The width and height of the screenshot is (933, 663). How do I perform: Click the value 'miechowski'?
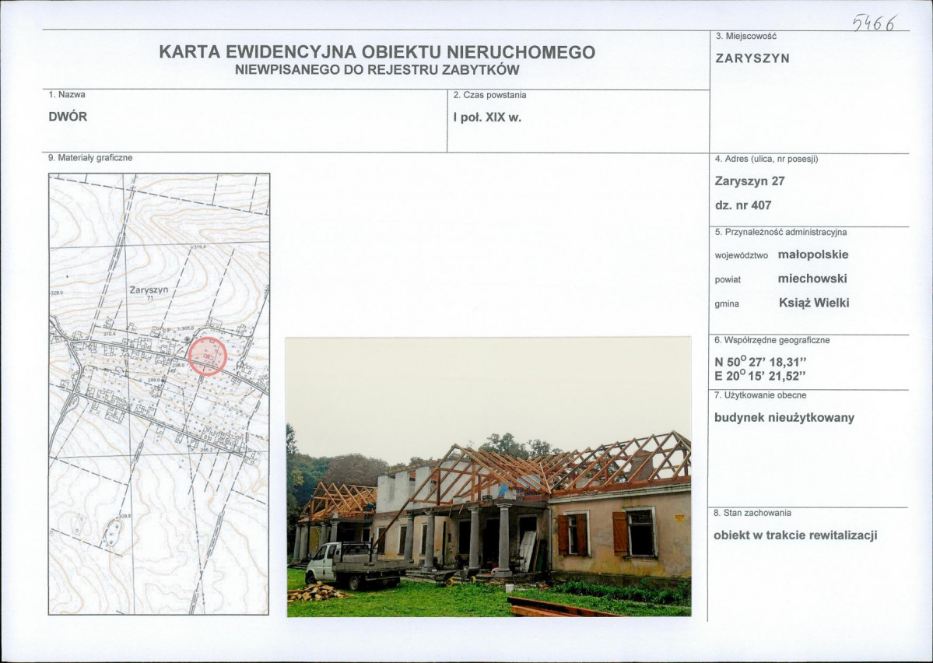[812, 279]
